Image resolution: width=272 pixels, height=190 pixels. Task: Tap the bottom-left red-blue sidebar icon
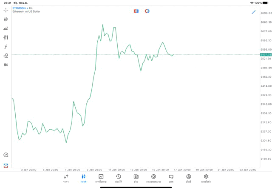coord(6,166)
